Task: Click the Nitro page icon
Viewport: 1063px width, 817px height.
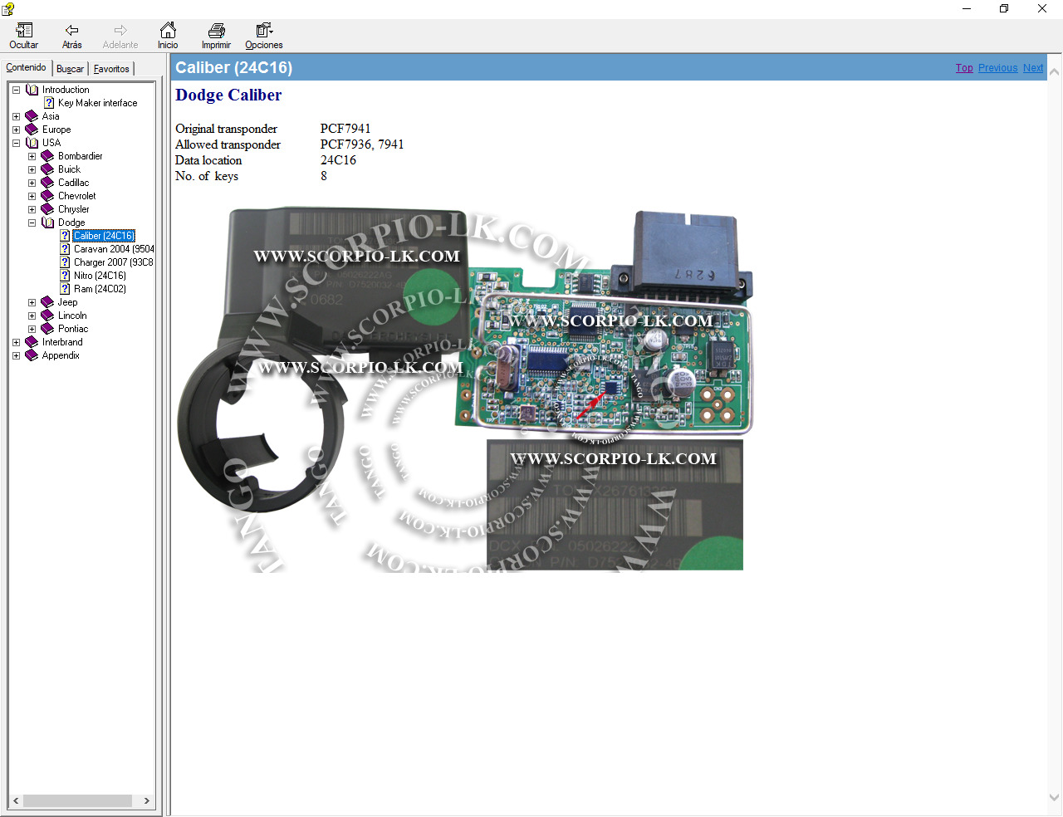Action: pyautogui.click(x=65, y=276)
